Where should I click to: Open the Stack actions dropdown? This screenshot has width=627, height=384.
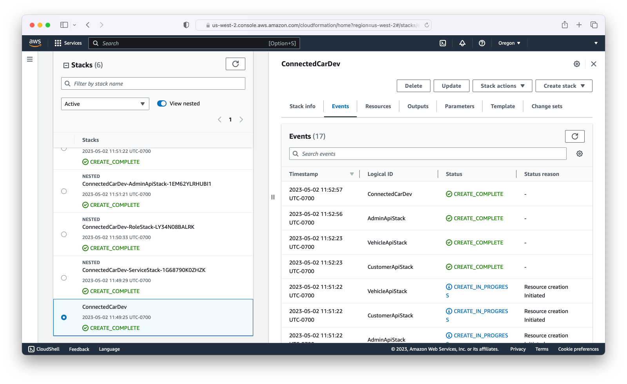click(502, 86)
